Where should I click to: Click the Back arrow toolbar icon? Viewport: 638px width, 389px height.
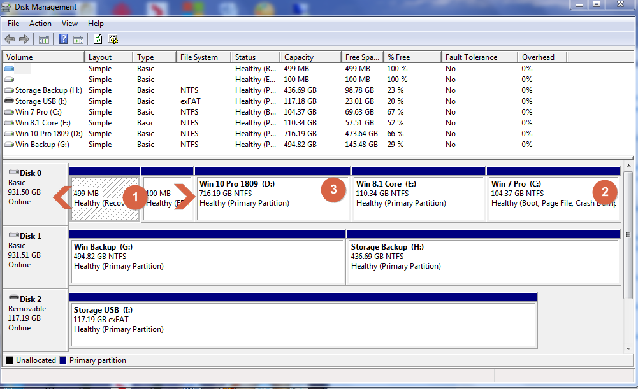pyautogui.click(x=10, y=39)
